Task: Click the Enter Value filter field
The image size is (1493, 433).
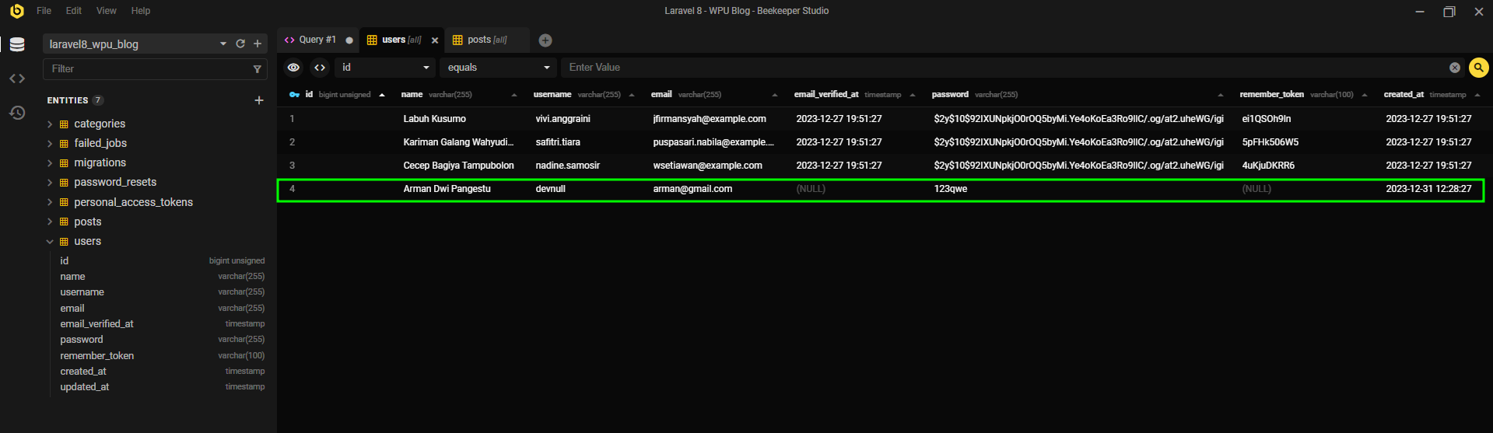Action: point(1004,68)
